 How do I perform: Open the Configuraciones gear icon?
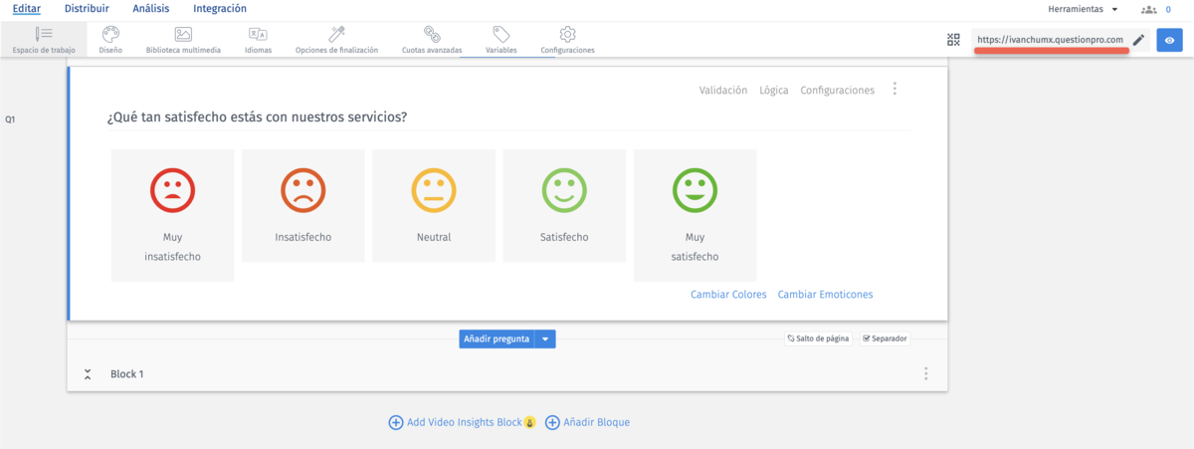567,34
